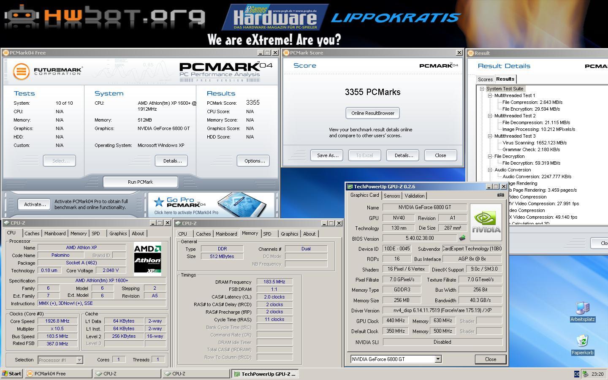Open the Processor #1 selection dropdown
This screenshot has height=380, width=608.
pyautogui.click(x=79, y=360)
